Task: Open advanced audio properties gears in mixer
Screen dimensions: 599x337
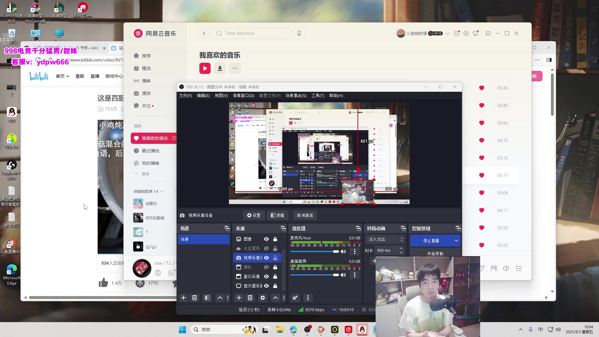Action: pyautogui.click(x=295, y=298)
